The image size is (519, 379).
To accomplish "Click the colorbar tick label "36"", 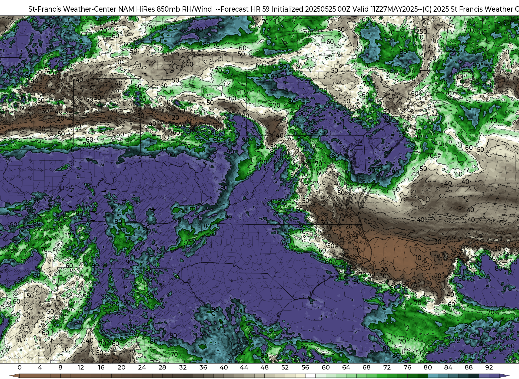I will [203, 367].
